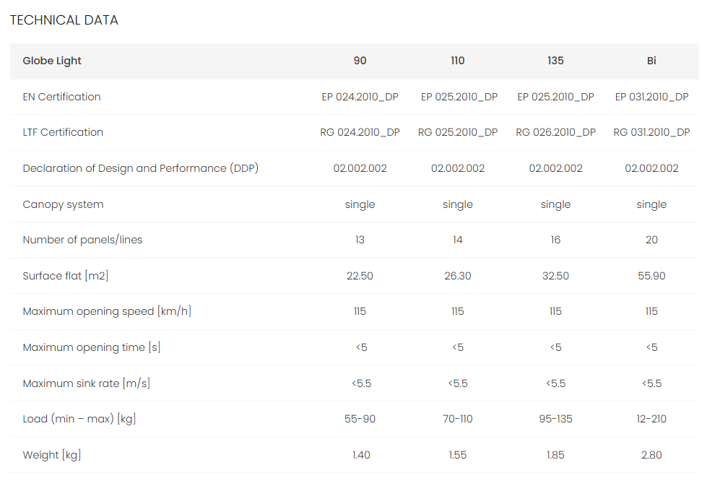The image size is (707, 486).
Task: Select the Number of panels/lines label
Action: pyautogui.click(x=82, y=240)
